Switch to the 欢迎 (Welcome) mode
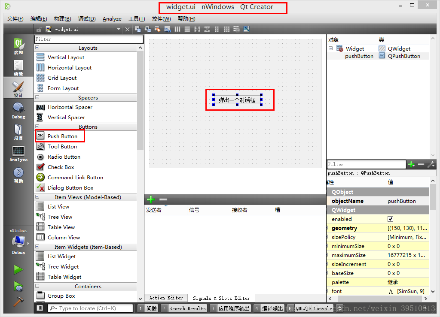This screenshot has height=317, width=440. click(18, 46)
